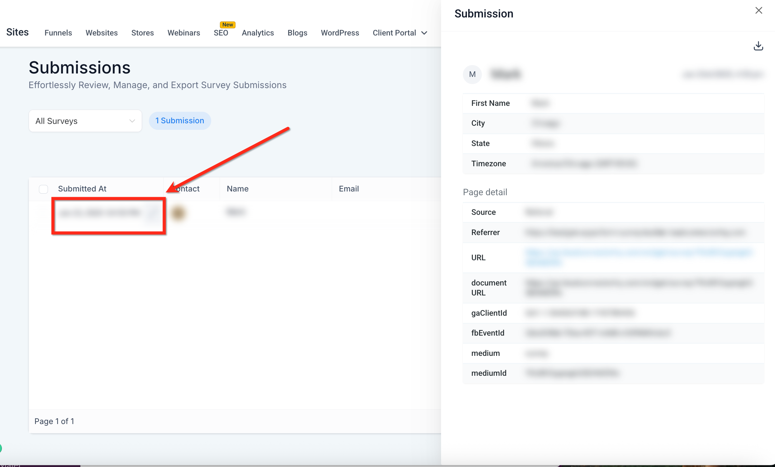Click the Email column header

349,189
